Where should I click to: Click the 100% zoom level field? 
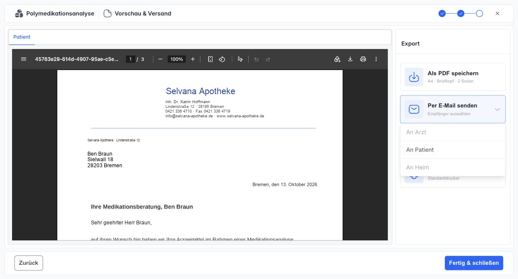pos(177,59)
